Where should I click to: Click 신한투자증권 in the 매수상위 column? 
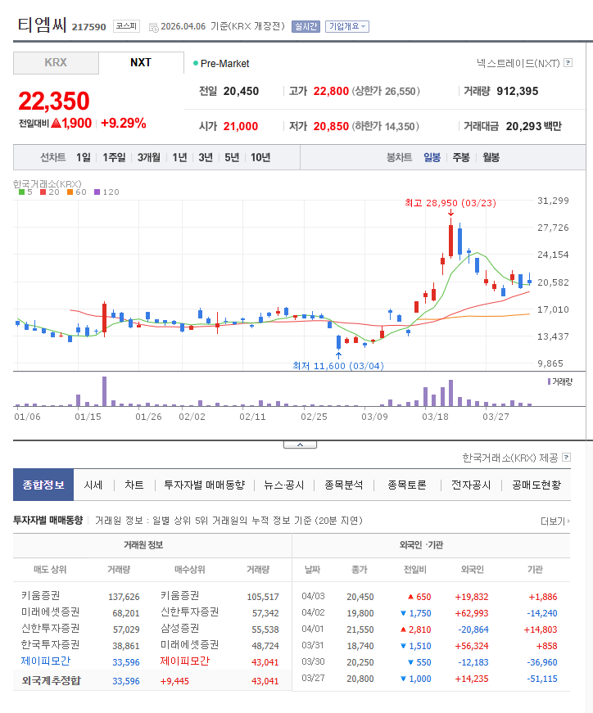pos(190,611)
